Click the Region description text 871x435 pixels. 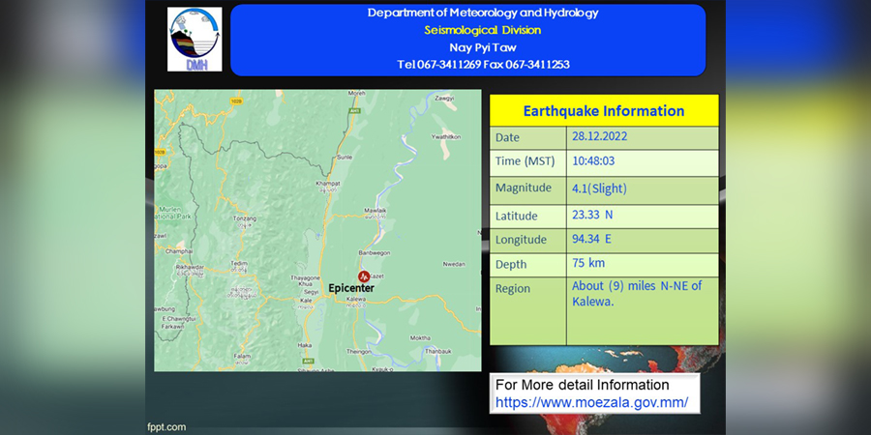[637, 294]
